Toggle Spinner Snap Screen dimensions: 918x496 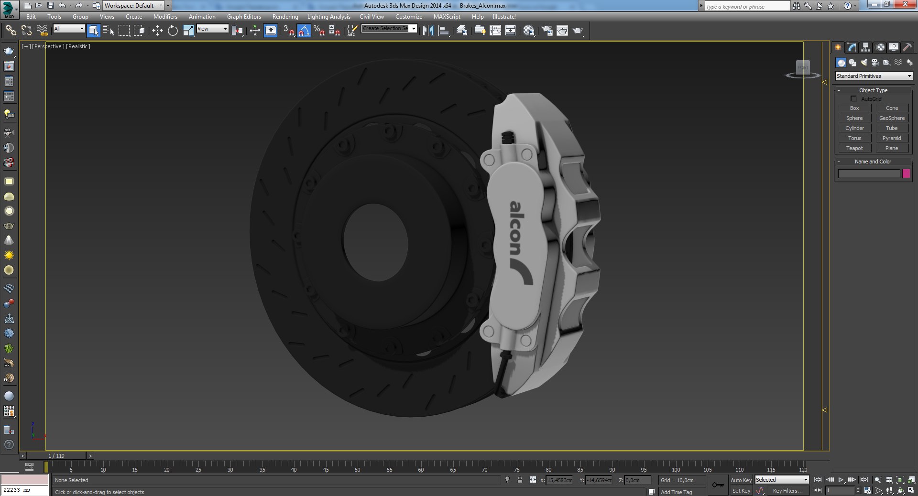(335, 31)
